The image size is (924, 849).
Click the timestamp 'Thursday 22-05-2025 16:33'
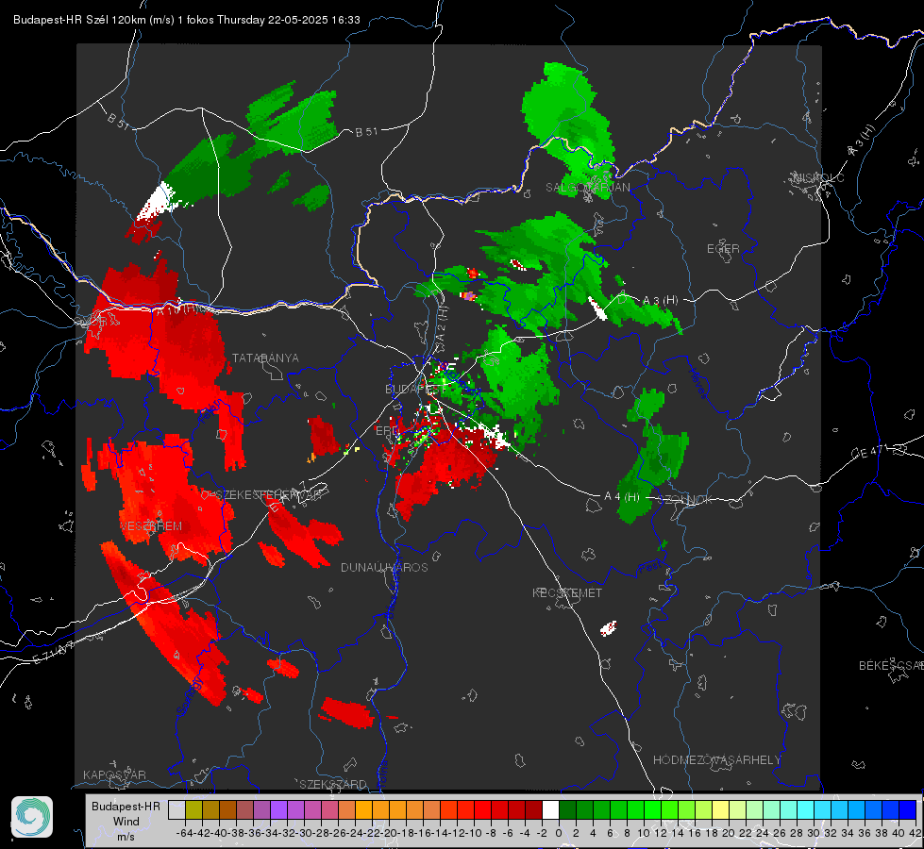pos(288,20)
